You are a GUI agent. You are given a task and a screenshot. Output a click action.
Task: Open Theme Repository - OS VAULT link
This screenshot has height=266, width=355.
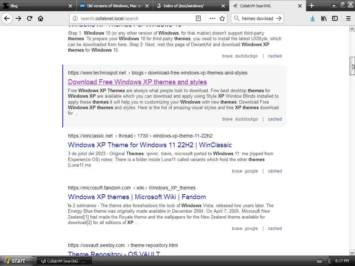point(114,253)
